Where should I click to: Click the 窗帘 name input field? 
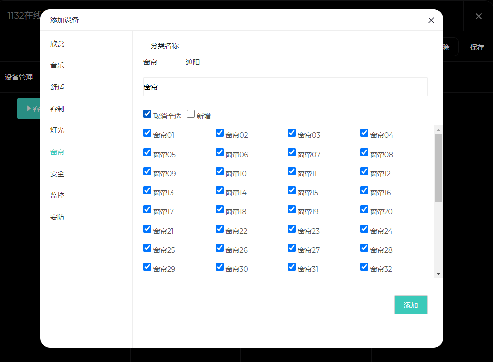pos(285,87)
